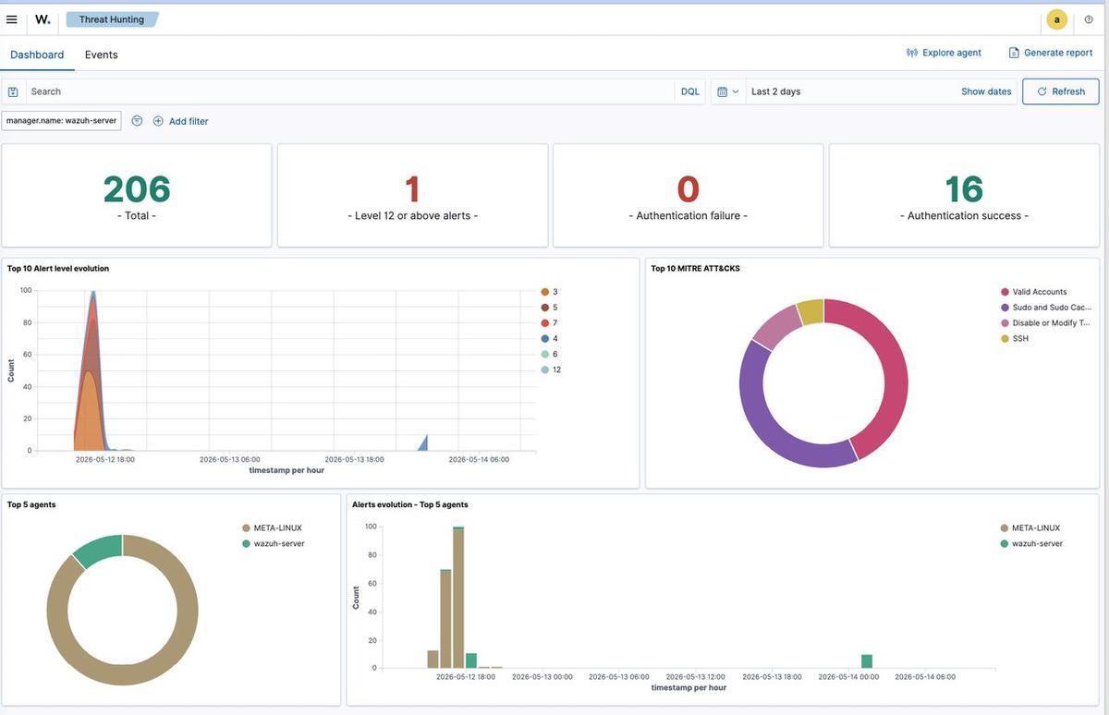The height and width of the screenshot is (715, 1109).
Task: Toggle the DQL query language switch
Action: 690,91
